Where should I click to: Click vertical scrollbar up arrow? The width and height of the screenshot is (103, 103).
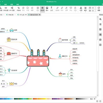click(98, 17)
